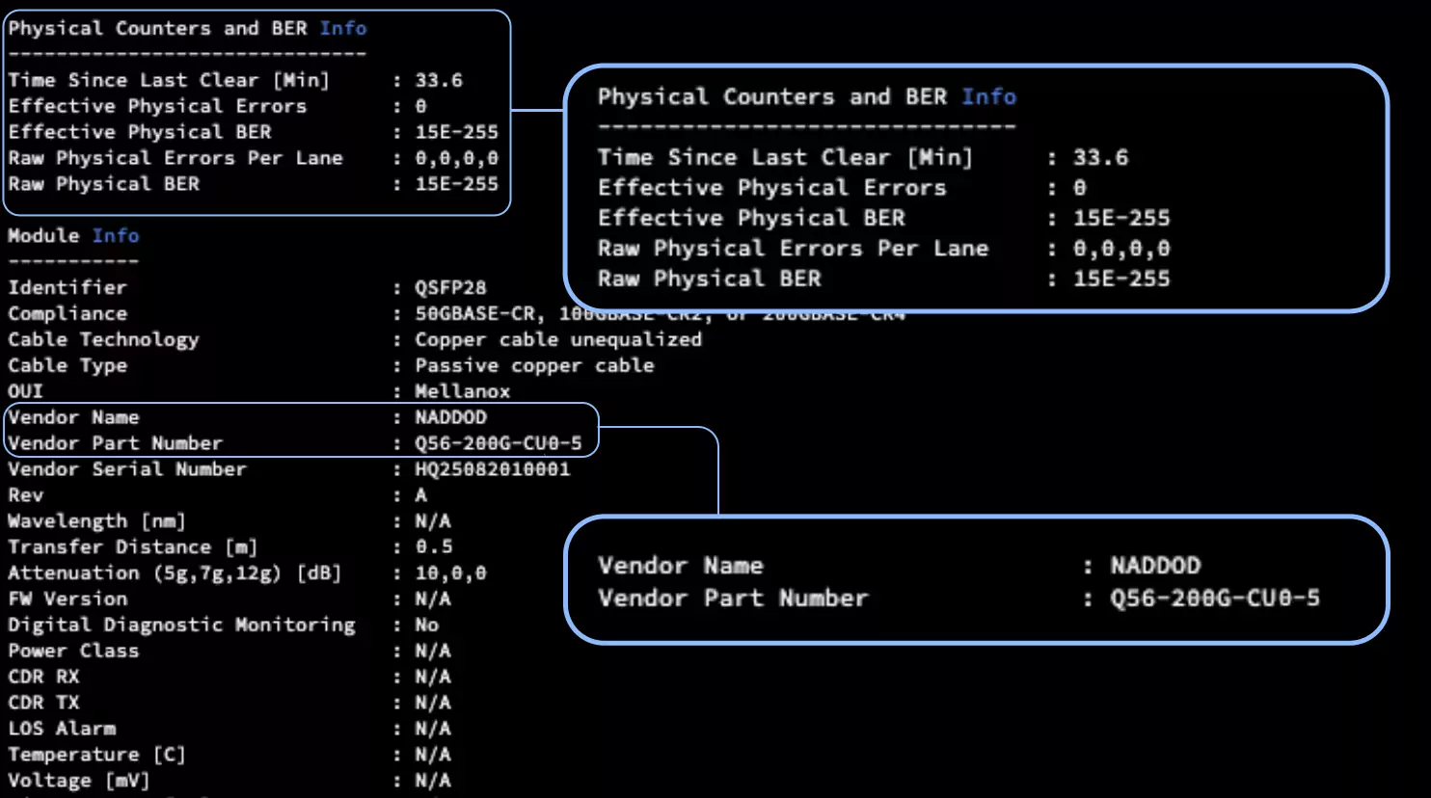Image resolution: width=1431 pixels, height=798 pixels.
Task: Click the Power Class label
Action: click(73, 651)
